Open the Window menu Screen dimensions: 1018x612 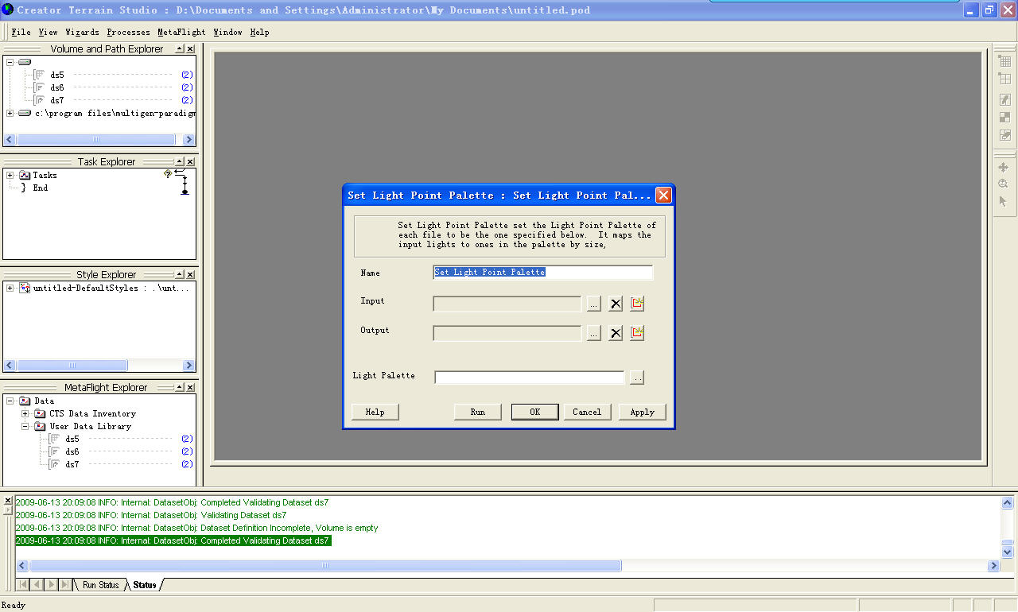(227, 33)
